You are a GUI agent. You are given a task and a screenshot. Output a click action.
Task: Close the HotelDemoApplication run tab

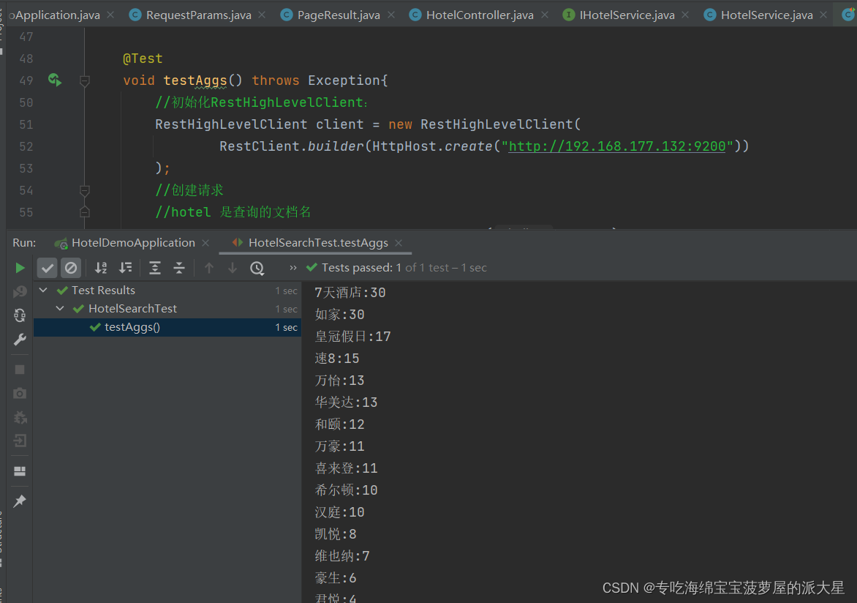pos(205,243)
